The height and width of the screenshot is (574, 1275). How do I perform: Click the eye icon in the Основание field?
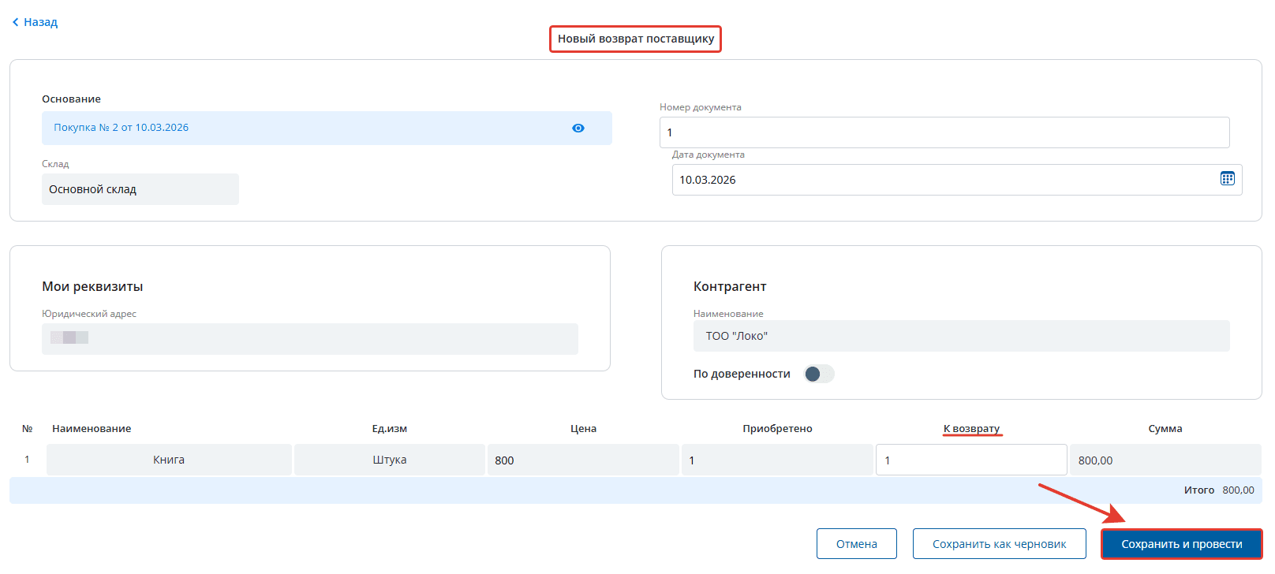(578, 129)
